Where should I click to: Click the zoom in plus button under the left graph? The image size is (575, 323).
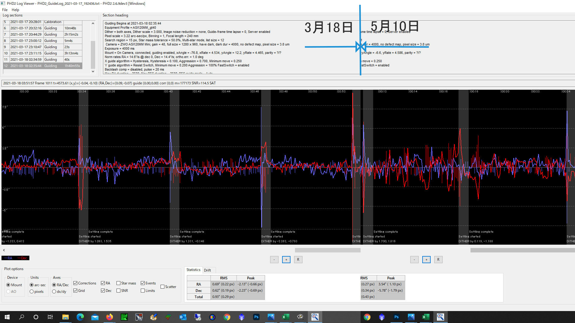(286, 260)
